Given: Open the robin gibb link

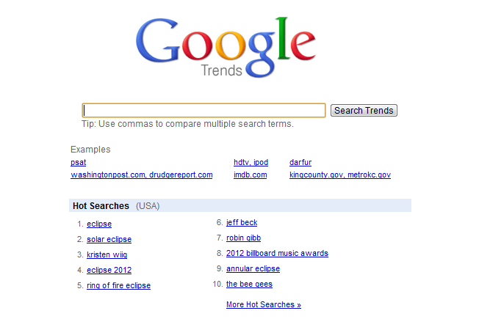Looking at the screenshot, I should click(x=243, y=238).
